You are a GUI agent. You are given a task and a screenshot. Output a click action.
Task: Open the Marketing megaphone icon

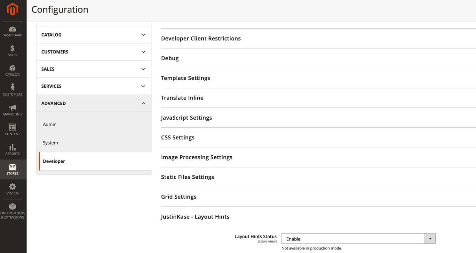click(x=12, y=108)
